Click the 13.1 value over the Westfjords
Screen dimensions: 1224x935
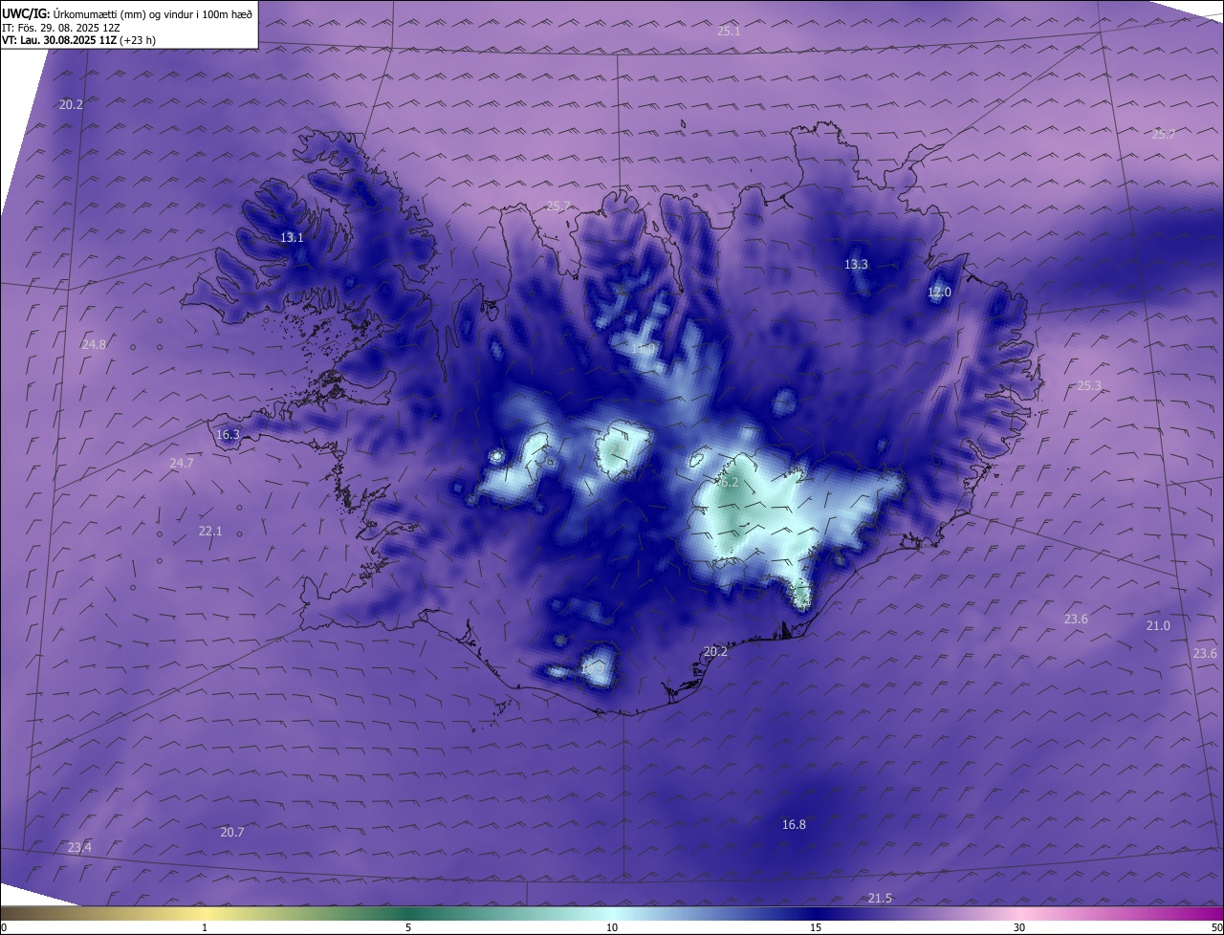coord(292,238)
